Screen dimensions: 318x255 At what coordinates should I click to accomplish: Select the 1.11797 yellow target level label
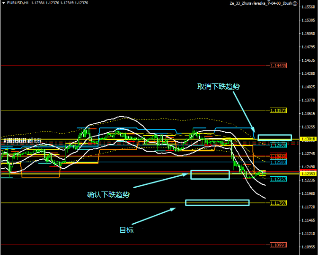pos(278,203)
